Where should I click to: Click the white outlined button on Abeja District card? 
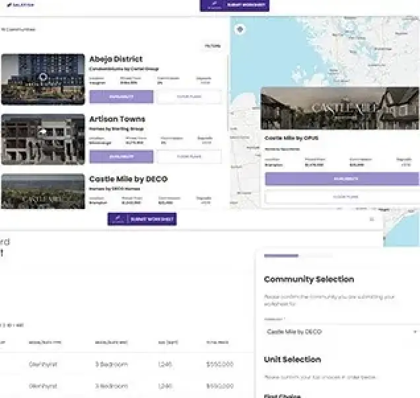pos(189,97)
